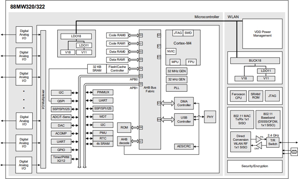Click the VDD Power Management block
The height and width of the screenshot is (179, 298).
click(262, 34)
